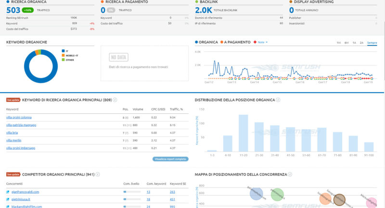Click the Com. livello column header
This screenshot has width=385, height=208.
(x=131, y=184)
